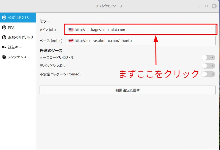Open the 公式リポジトリ section
The height and width of the screenshot is (150, 220).
pos(18,18)
